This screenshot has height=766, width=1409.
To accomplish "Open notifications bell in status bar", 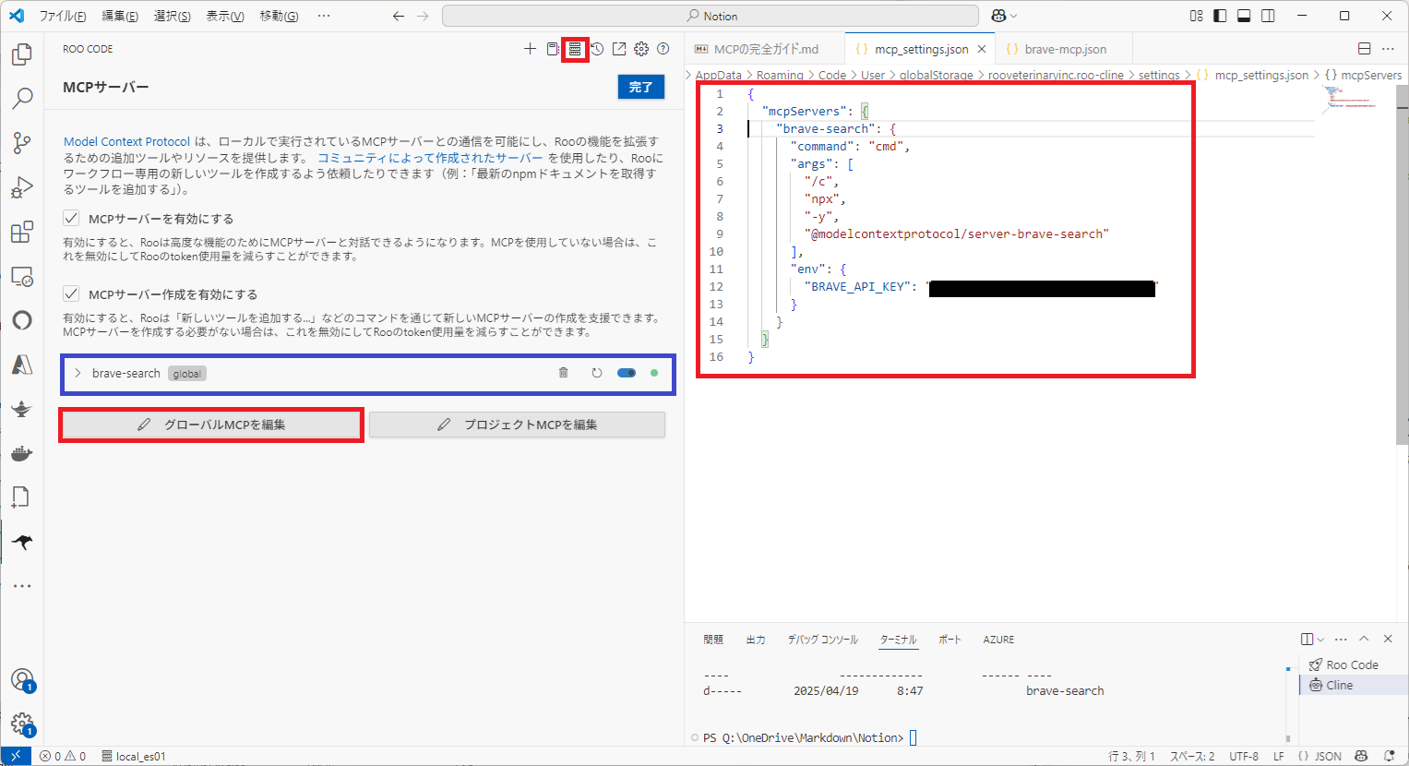I will [1390, 756].
